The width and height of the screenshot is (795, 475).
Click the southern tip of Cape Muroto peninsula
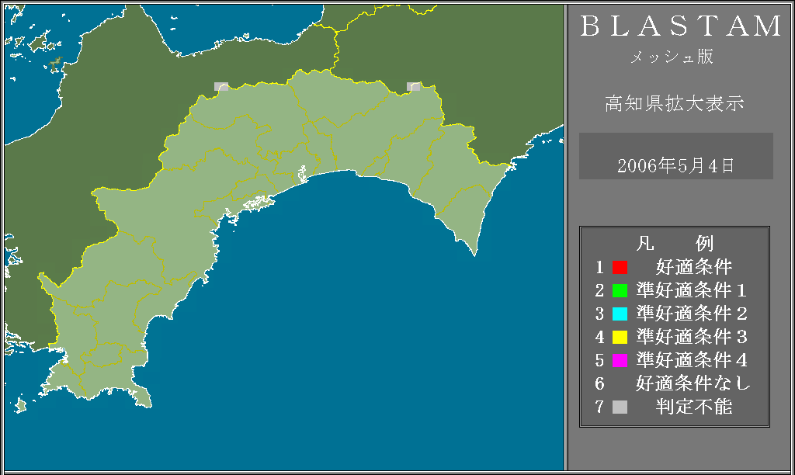[475, 252]
